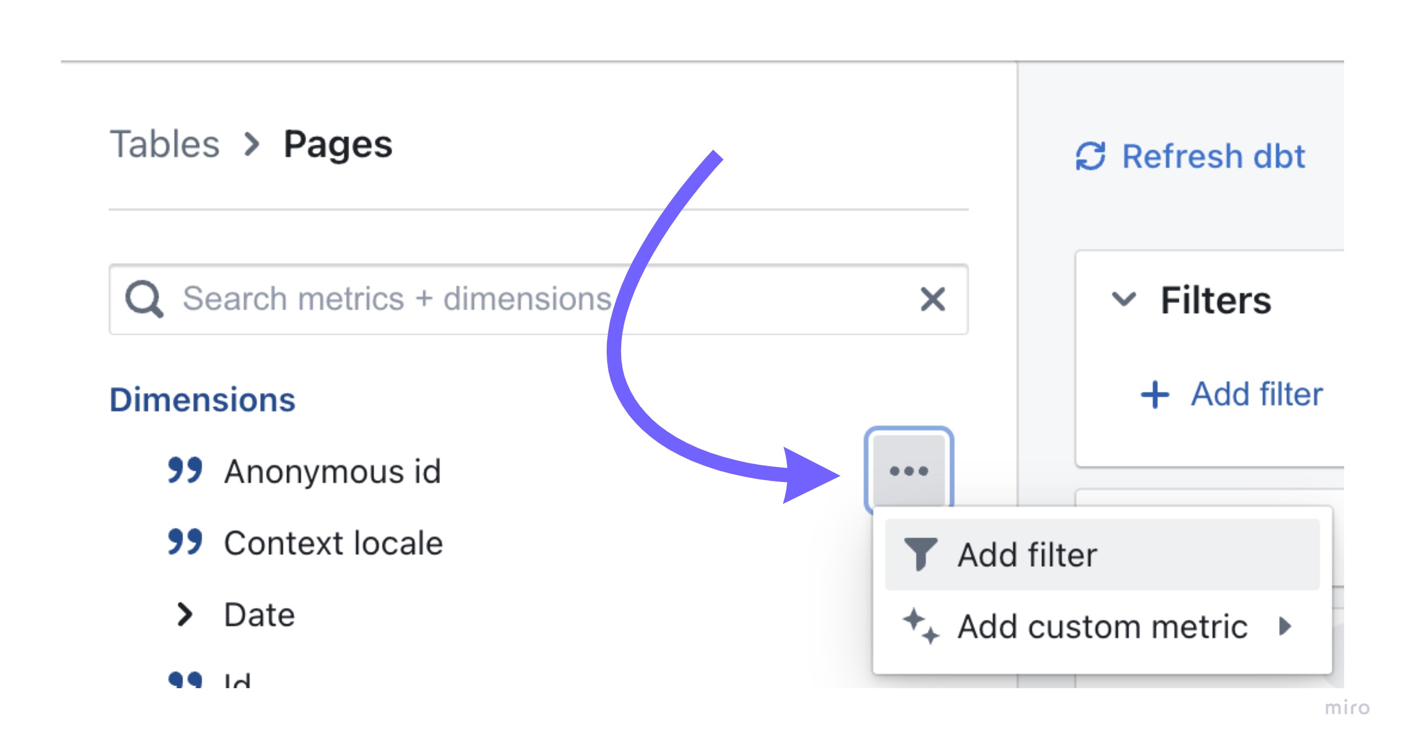Click the three-dots menu button for Anonymous id
1402x747 pixels.
908,470
